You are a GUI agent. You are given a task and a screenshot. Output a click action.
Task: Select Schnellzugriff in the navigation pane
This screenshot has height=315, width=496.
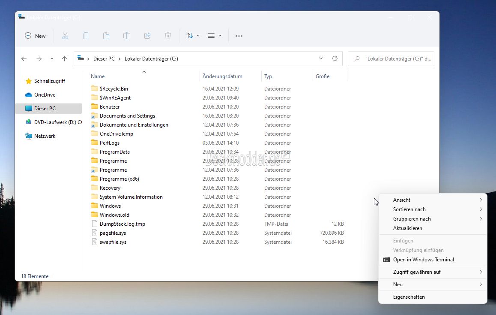point(49,81)
